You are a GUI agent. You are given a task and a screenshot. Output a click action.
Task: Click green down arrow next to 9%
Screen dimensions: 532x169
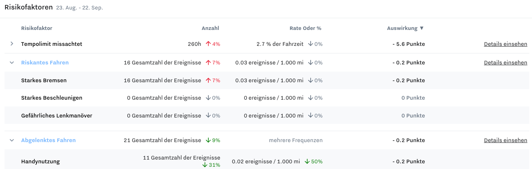[x=208, y=140]
